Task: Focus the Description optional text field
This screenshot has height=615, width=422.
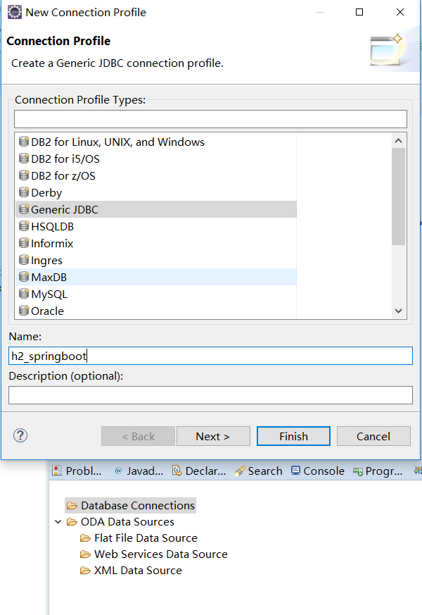Action: (x=210, y=395)
